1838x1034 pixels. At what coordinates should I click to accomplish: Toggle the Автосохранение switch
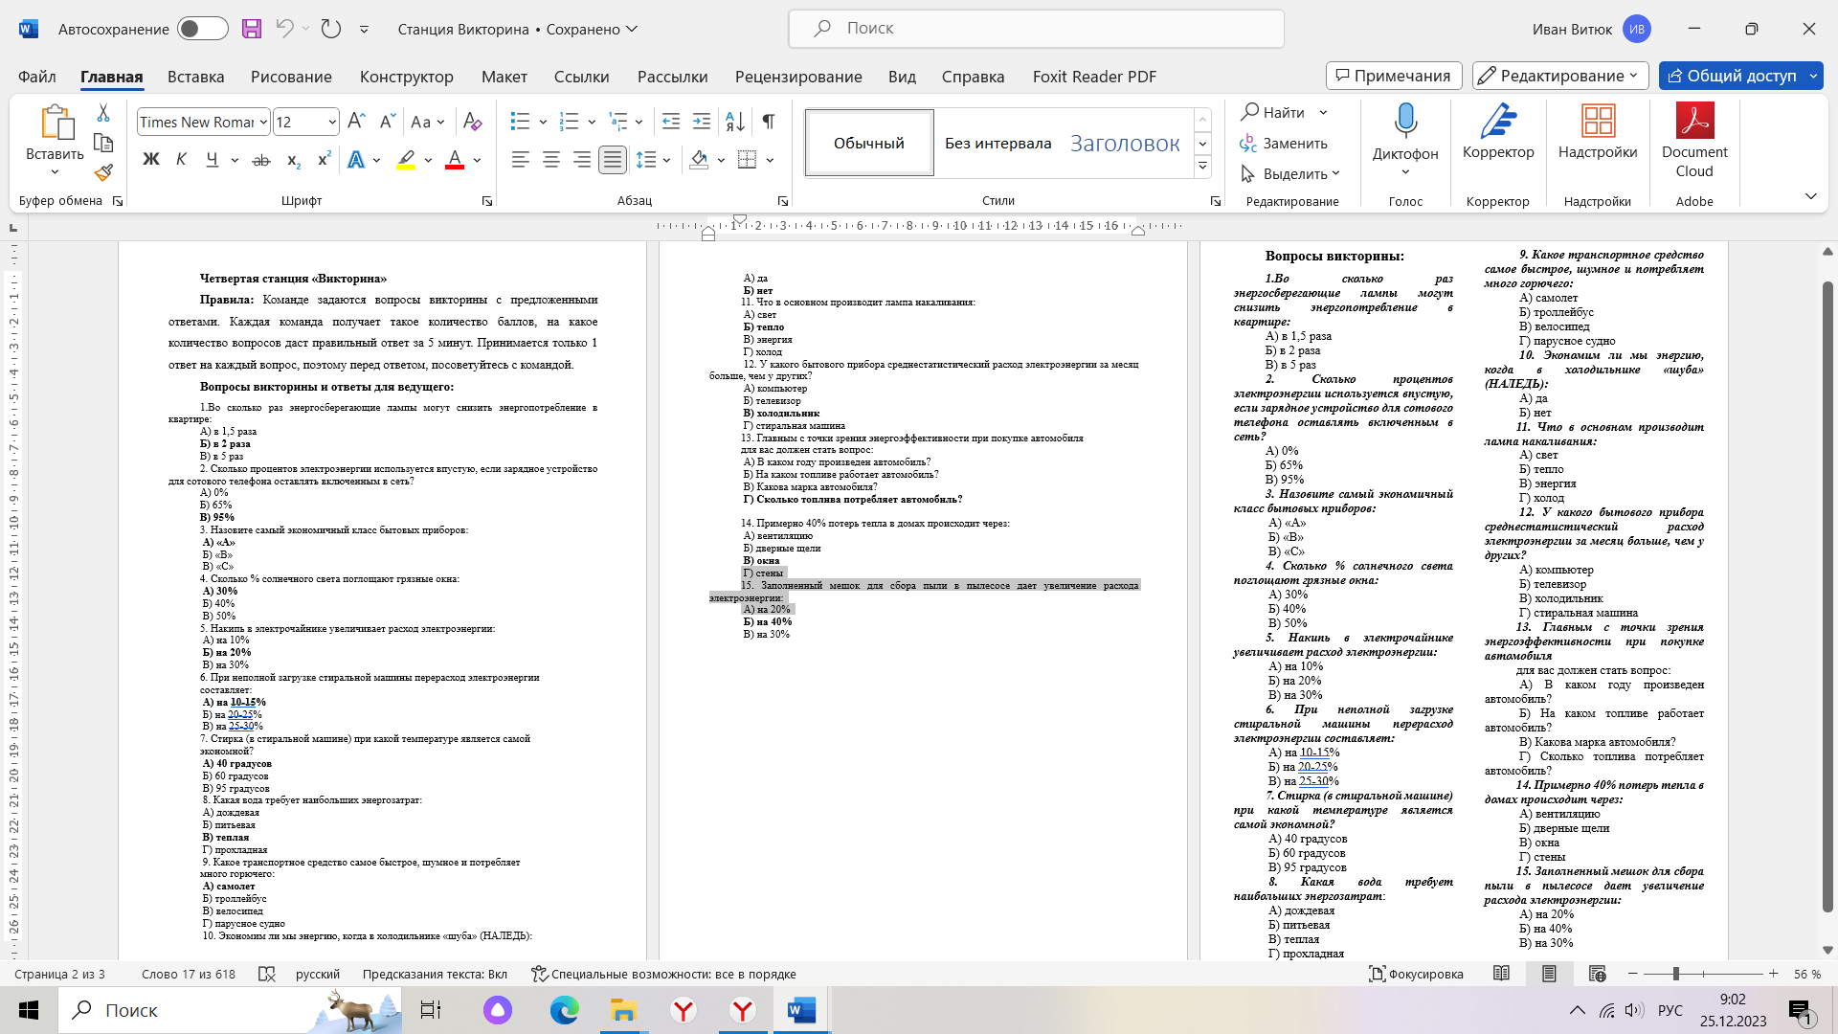click(202, 29)
